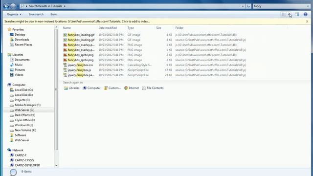Open the Help question mark icon
The height and width of the screenshot is (176, 313).
point(305,14)
